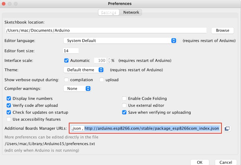Open Compiler warnings dropdown
This screenshot has width=241, height=165.
coord(77,89)
